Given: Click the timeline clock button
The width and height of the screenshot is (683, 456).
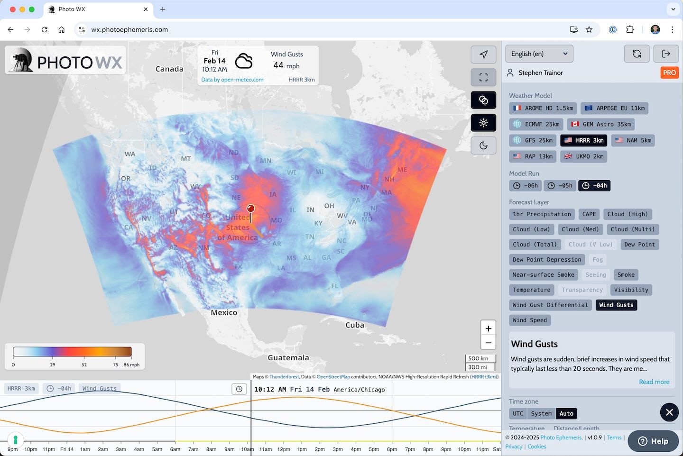Looking at the screenshot, I should pyautogui.click(x=239, y=389).
